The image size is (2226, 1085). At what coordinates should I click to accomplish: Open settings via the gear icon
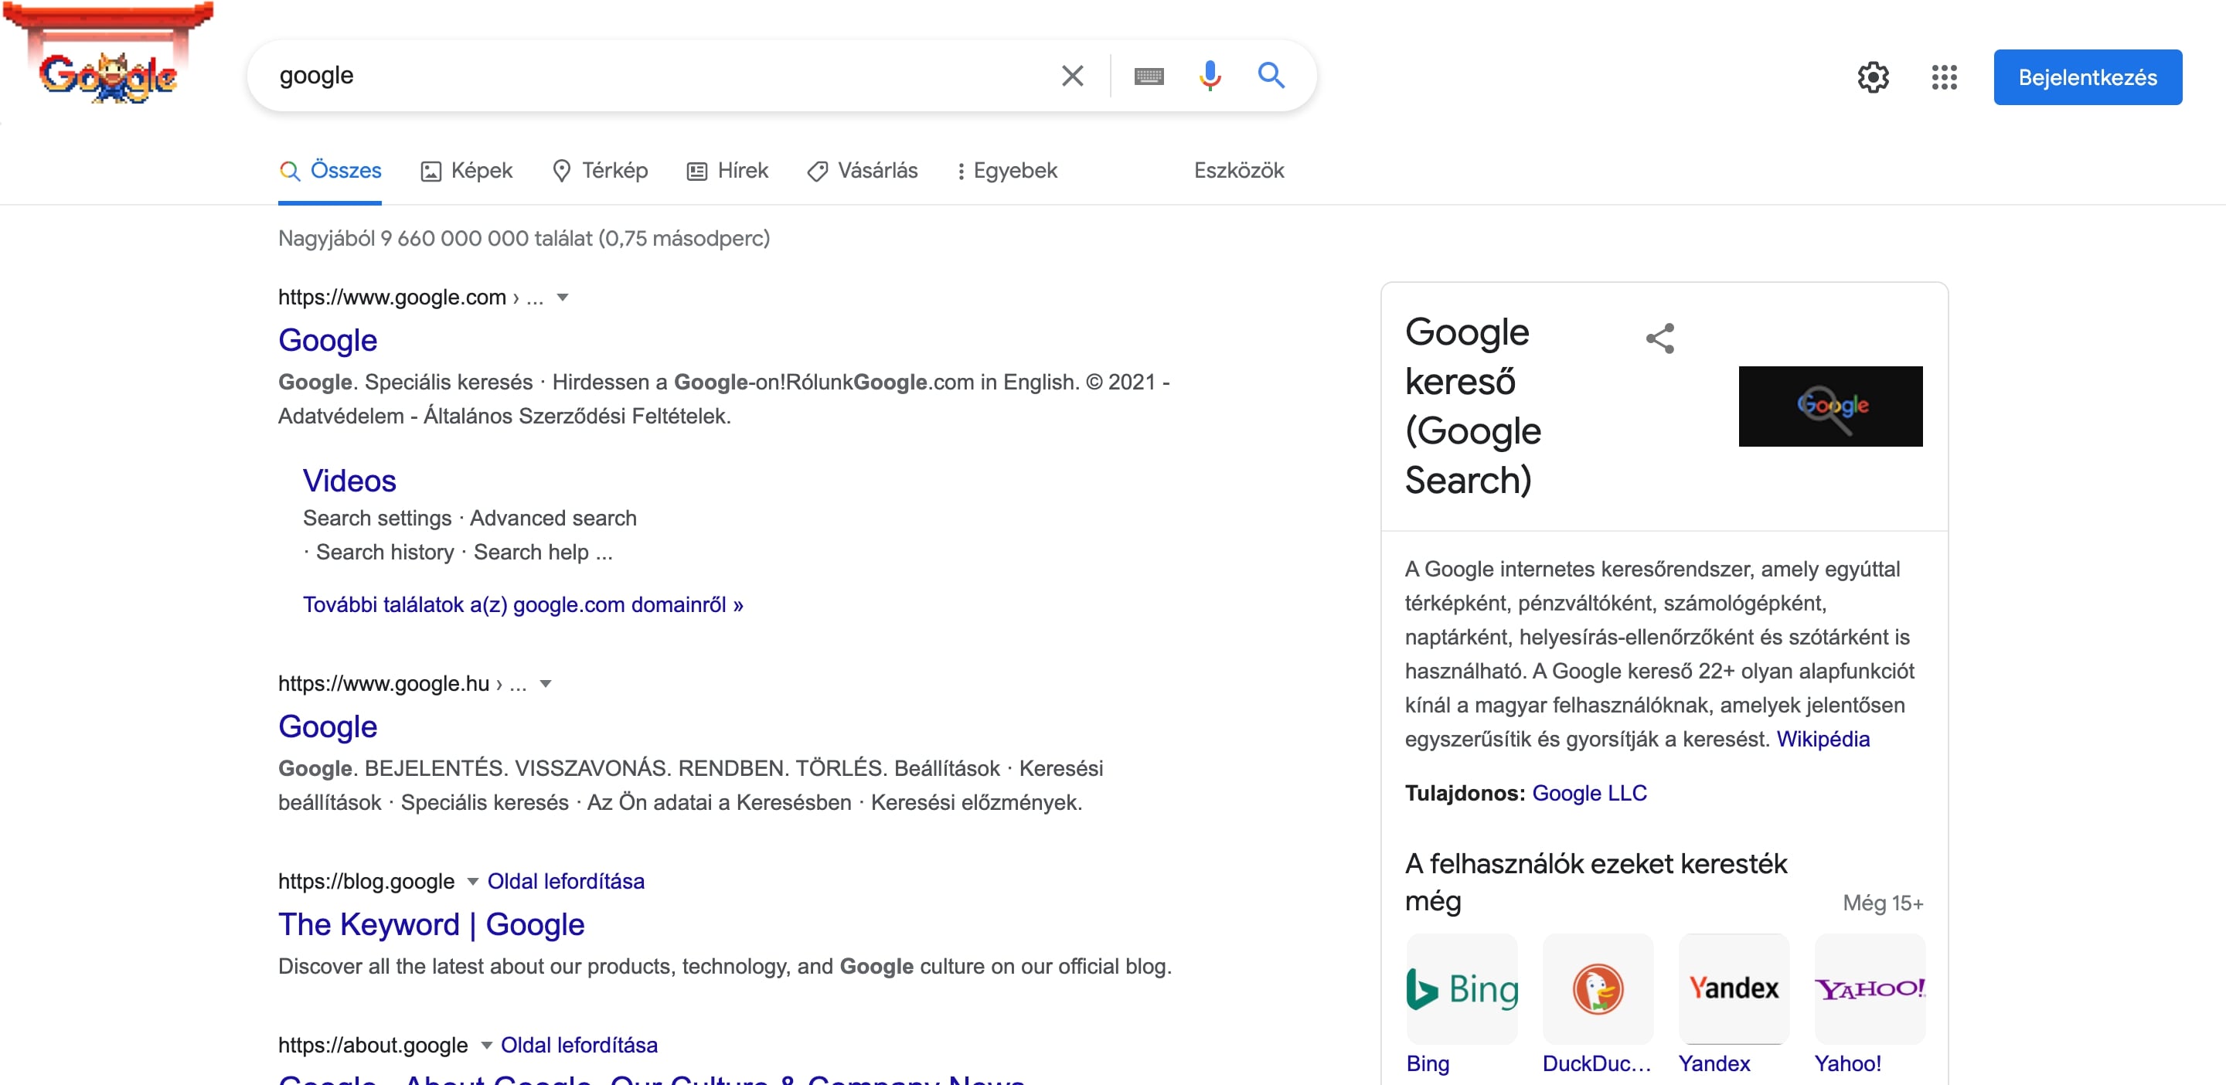coord(1873,77)
